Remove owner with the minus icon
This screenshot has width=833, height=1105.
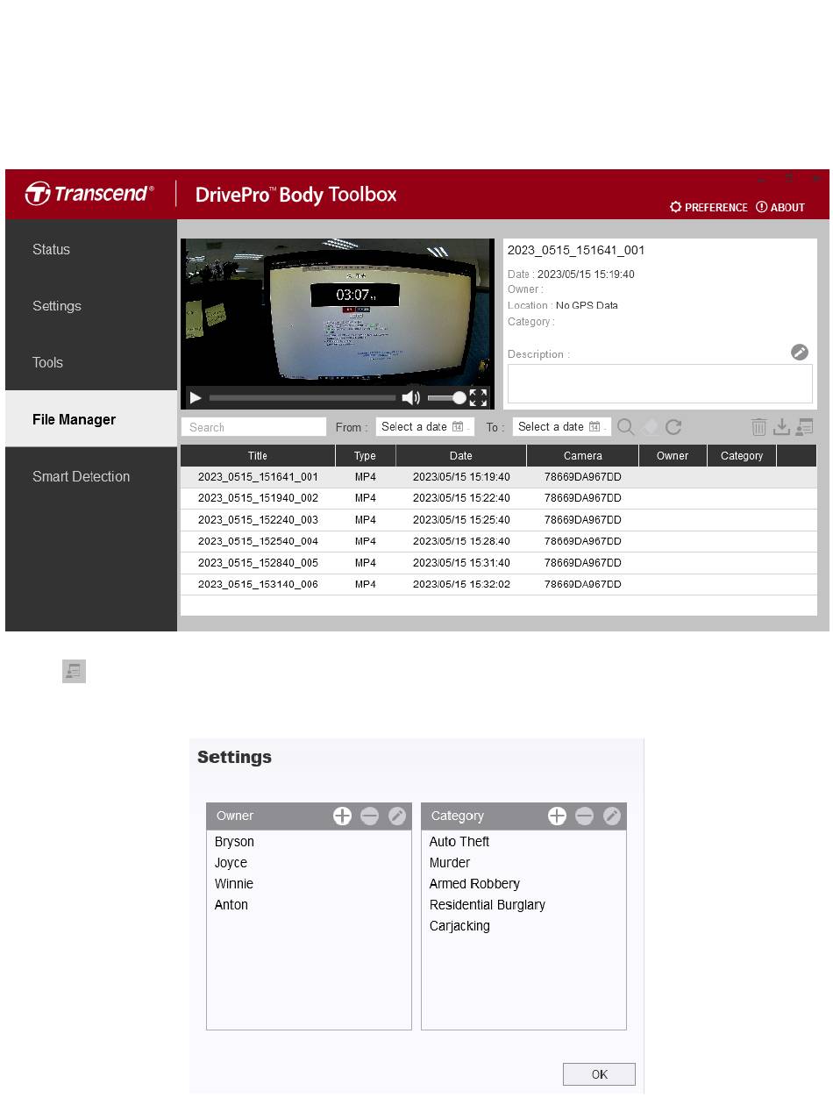pos(370,816)
